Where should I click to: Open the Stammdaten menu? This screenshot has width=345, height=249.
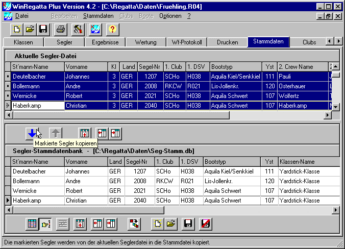pyautogui.click(x=98, y=16)
